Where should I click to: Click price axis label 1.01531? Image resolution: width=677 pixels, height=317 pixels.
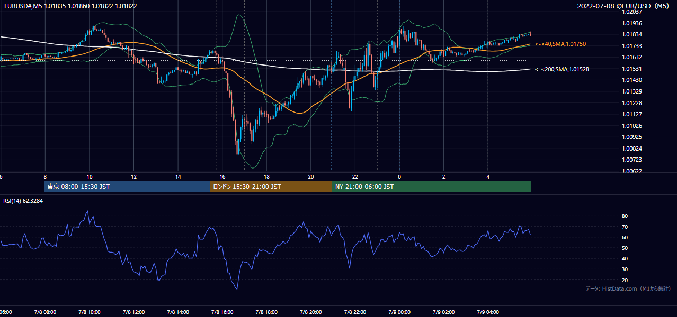click(631, 69)
